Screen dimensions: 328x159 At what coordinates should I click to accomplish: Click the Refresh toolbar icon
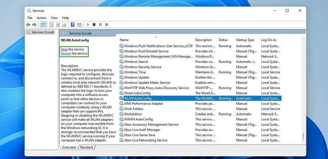(58, 25)
